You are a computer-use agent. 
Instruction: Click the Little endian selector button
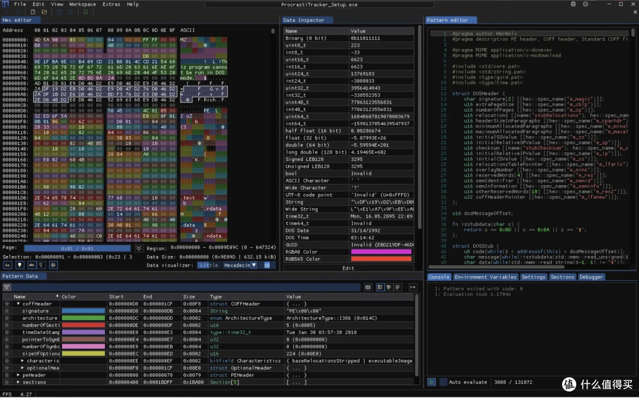click(x=209, y=265)
